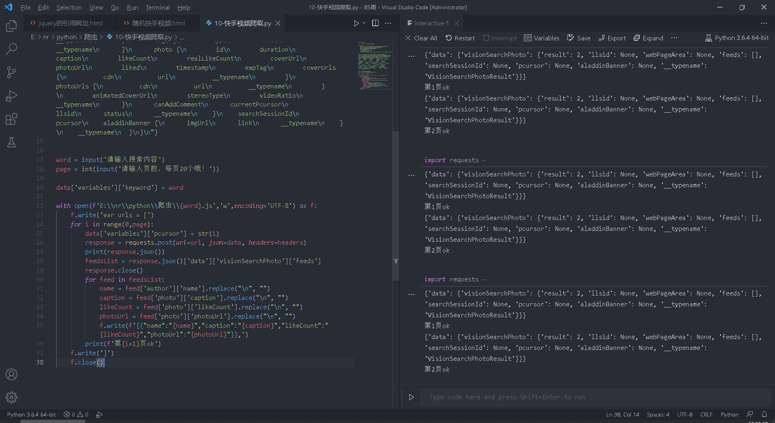Click the code minimap preview

coord(374,65)
